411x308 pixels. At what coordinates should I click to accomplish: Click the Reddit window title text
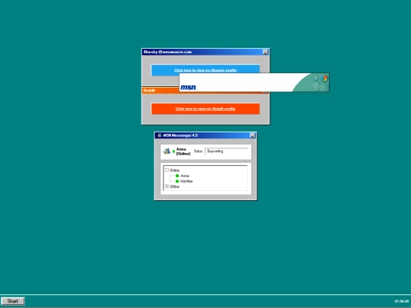[x=149, y=90]
